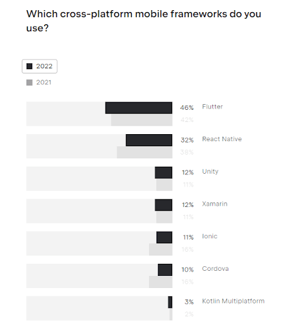Click the Cordova 2021 gray bar
This screenshot has width=284, height=327.
[x=161, y=282]
